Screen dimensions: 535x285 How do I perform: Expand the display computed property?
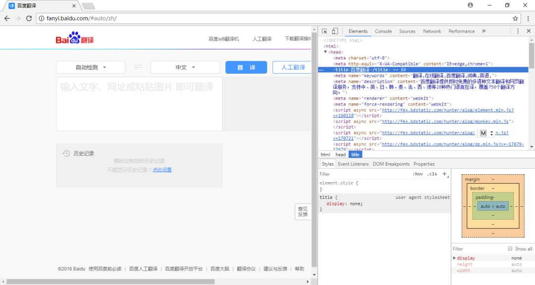point(454,258)
